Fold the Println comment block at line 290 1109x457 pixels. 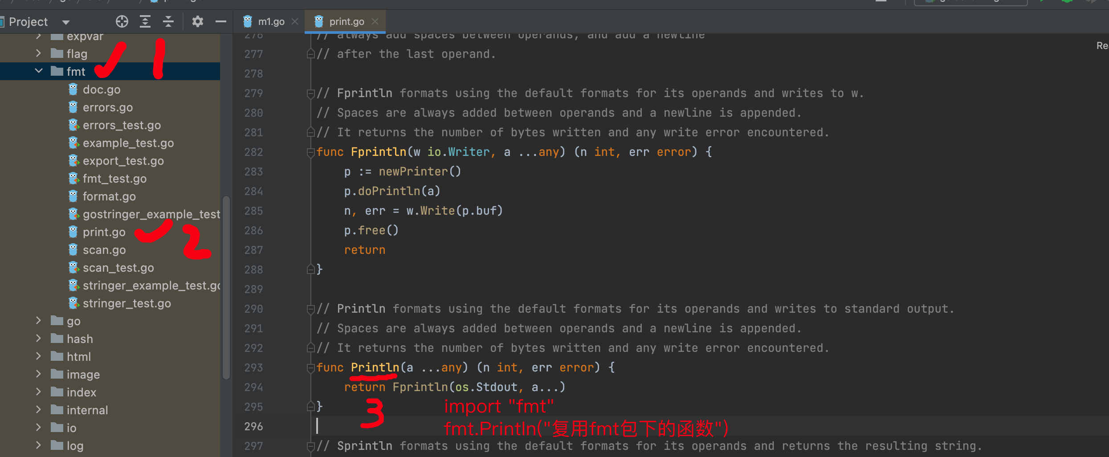pyautogui.click(x=310, y=309)
